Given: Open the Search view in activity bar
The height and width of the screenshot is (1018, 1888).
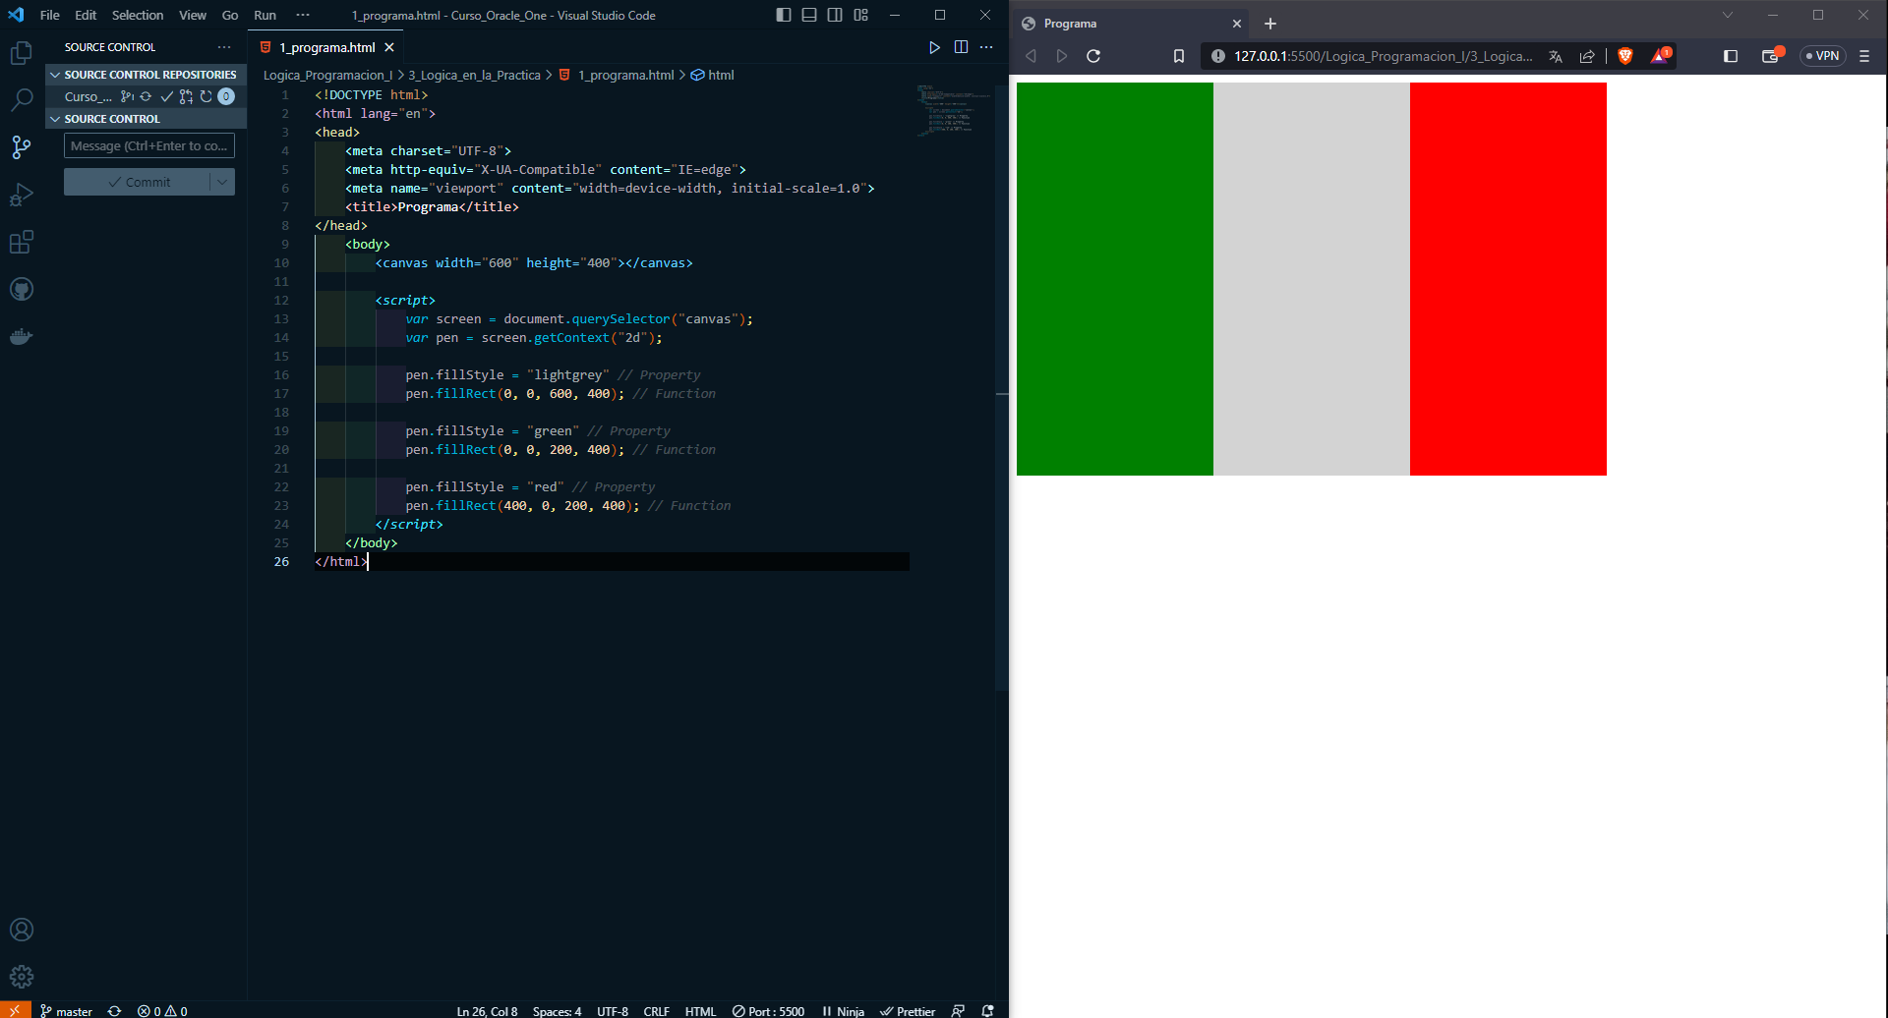Looking at the screenshot, I should tap(22, 99).
